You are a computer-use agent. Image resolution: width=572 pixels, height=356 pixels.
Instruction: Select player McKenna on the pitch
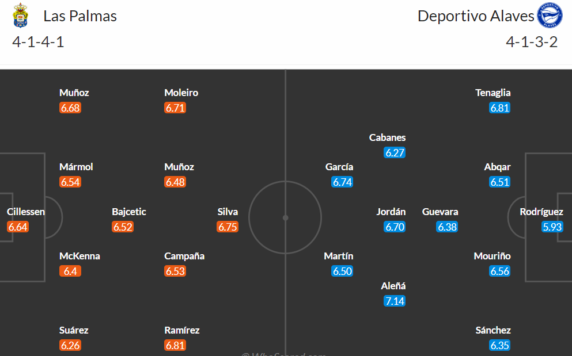pyautogui.click(x=79, y=256)
